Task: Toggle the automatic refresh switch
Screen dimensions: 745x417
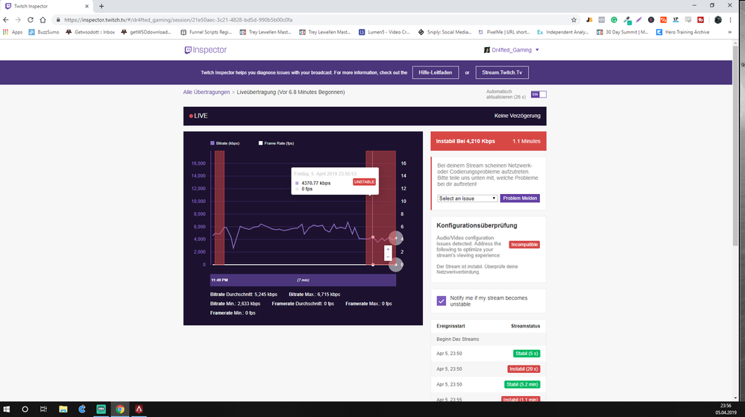Action: [x=538, y=94]
